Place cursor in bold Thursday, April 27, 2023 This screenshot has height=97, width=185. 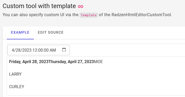71,62
